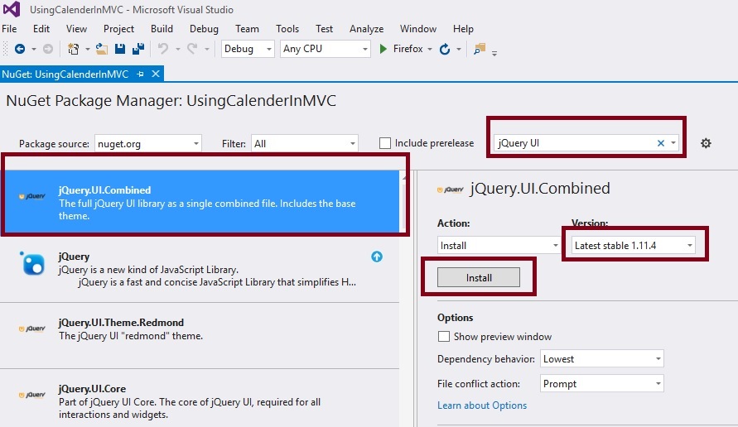Open the Debug menu

(204, 29)
